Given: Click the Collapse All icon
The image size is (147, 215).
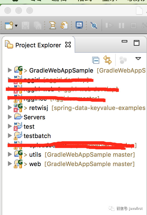Looking at the screenshot, I should coord(96,60).
